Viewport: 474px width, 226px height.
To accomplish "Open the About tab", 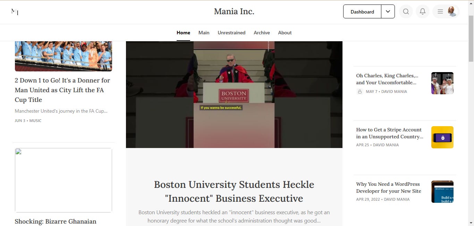I will click(x=285, y=33).
